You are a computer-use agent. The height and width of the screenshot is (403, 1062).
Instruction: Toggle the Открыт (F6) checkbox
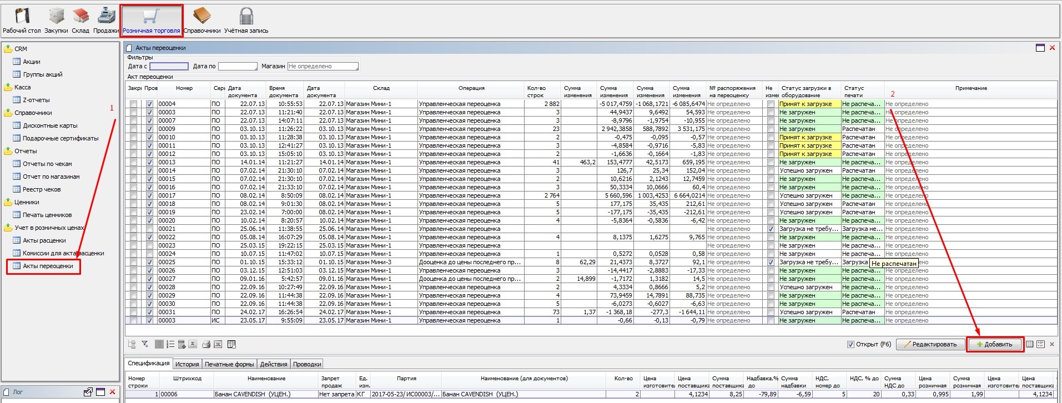(850, 345)
